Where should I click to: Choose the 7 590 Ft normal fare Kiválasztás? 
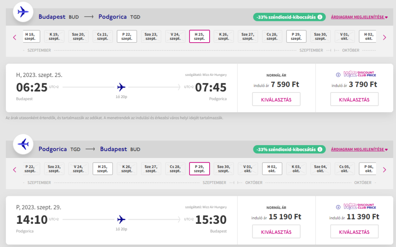pos(277,99)
